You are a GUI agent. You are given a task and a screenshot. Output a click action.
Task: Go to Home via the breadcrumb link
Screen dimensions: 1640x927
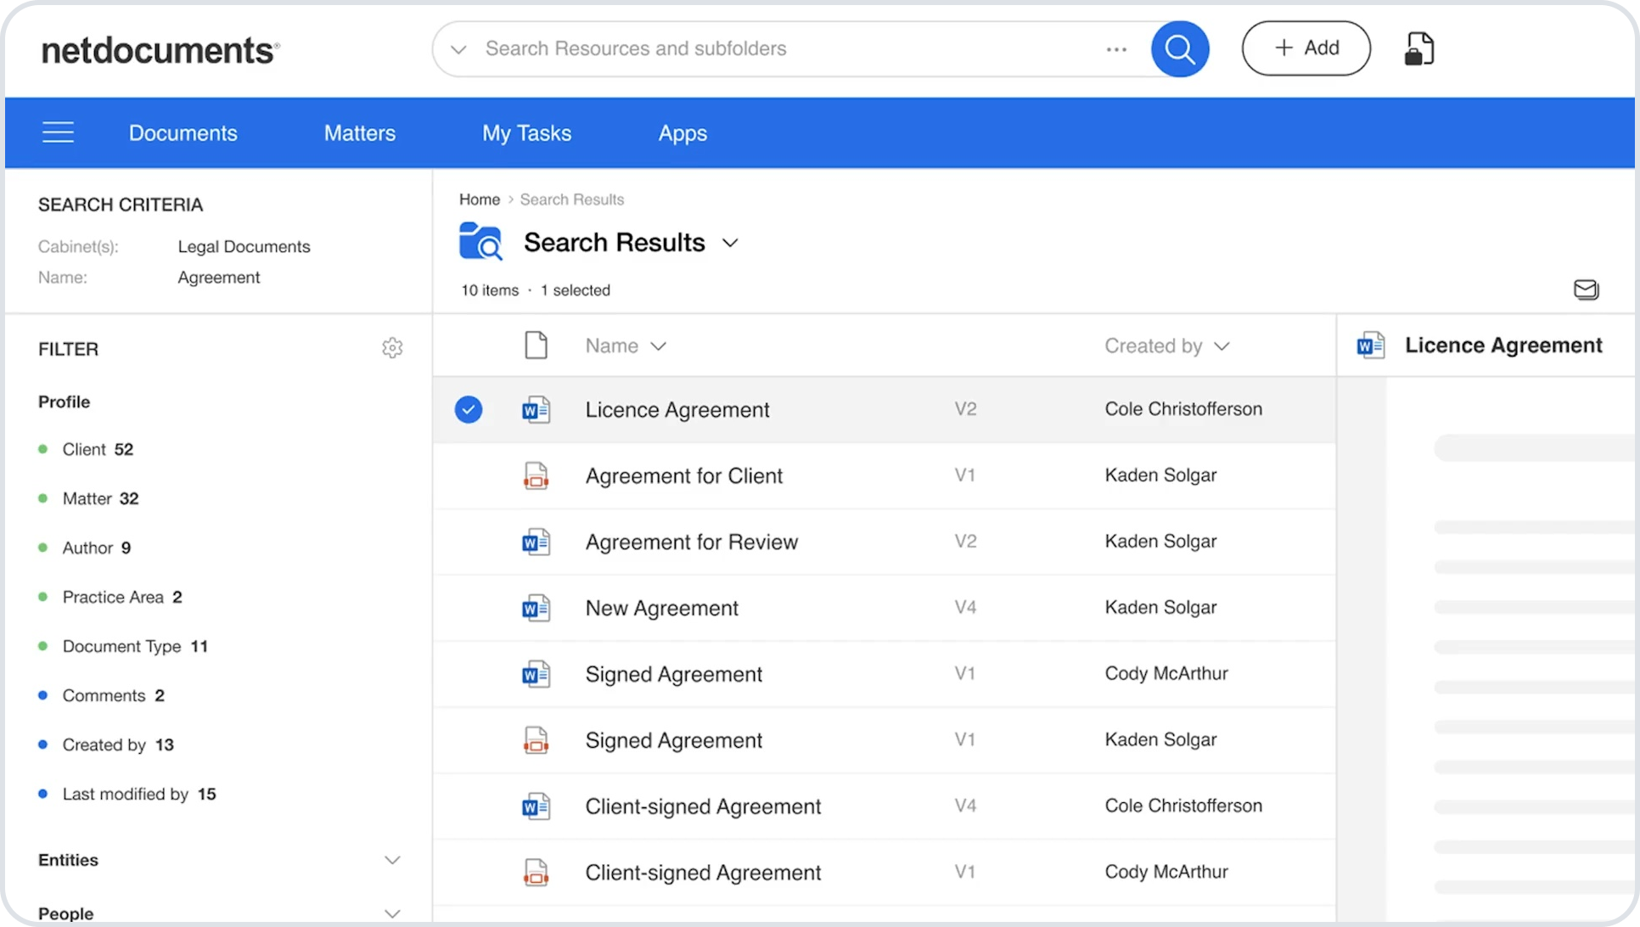(x=480, y=199)
